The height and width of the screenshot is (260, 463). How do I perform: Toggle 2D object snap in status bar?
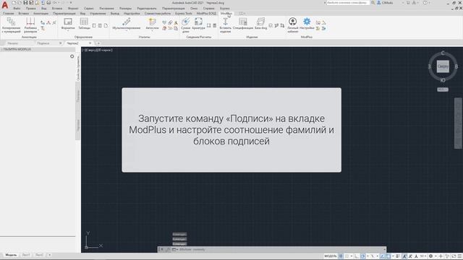tap(388, 256)
